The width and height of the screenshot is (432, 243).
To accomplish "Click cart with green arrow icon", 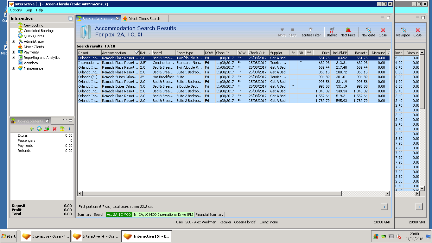I will point(47,129).
